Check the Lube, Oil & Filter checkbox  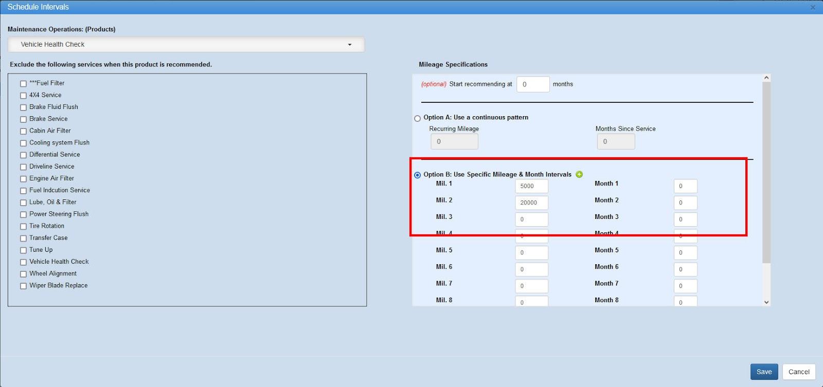23,203
